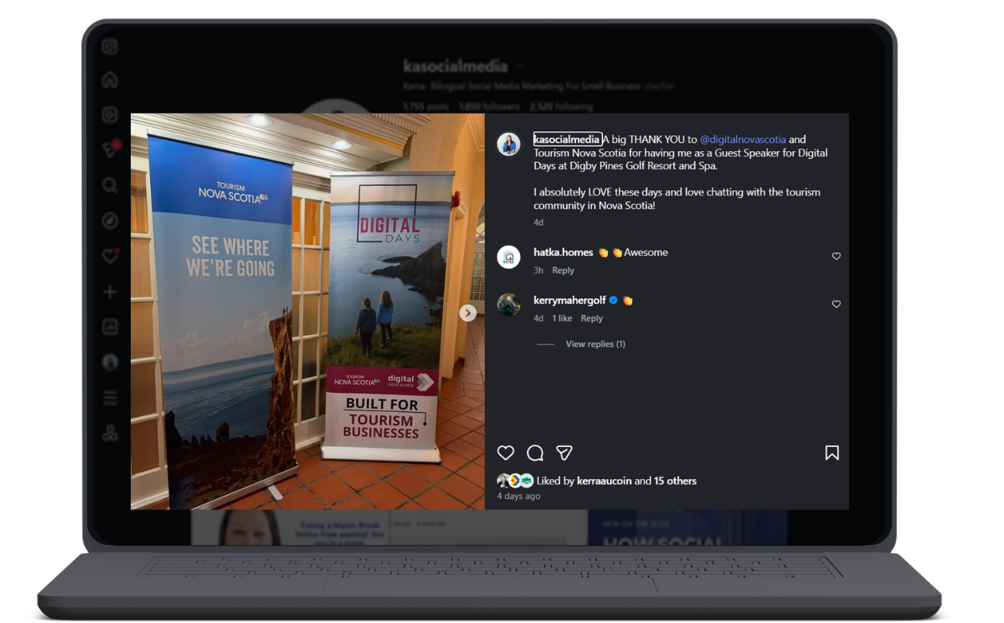Viewport: 1004px width, 623px height.
Task: Expand View replies (1)
Action: [595, 344]
